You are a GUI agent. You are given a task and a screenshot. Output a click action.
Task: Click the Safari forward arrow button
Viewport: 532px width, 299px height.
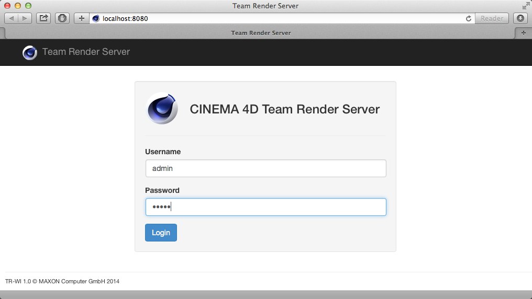[x=25, y=18]
